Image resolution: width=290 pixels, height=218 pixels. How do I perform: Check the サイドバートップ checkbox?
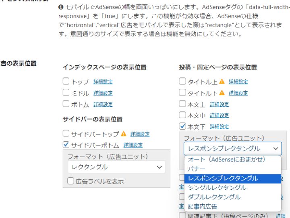66,133
